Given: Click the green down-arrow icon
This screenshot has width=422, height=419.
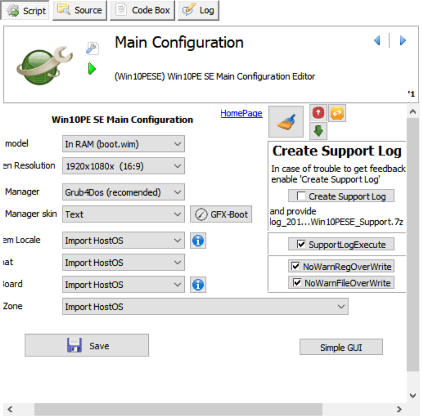Looking at the screenshot, I should [x=318, y=131].
